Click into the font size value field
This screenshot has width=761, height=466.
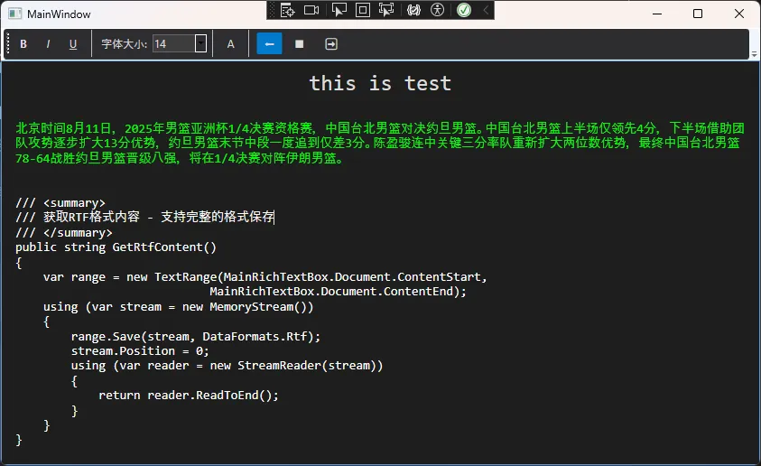tap(172, 43)
